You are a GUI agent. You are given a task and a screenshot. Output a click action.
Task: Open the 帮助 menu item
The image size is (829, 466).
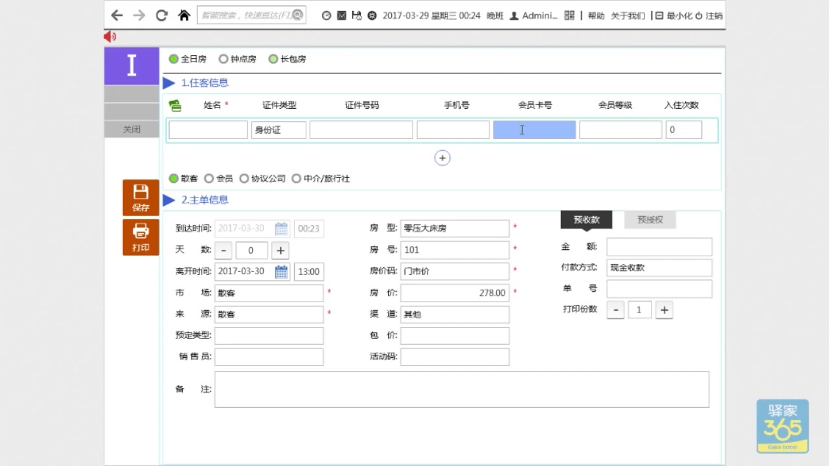[596, 16]
